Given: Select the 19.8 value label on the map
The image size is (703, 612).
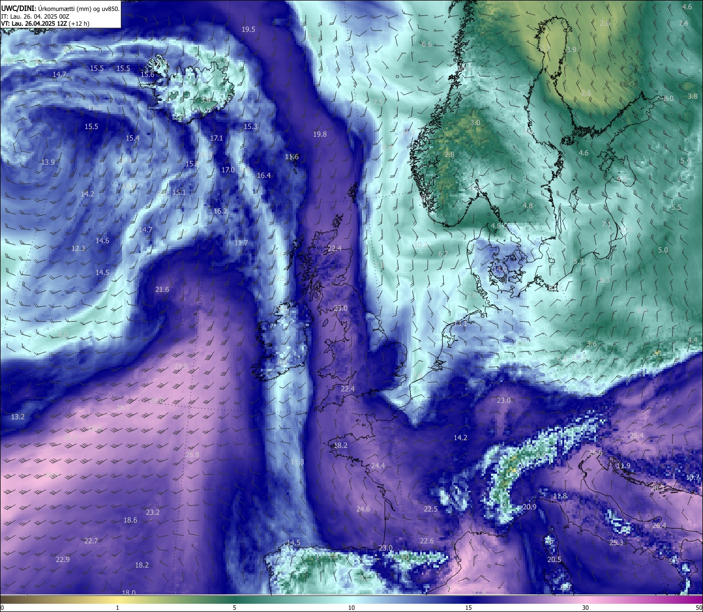Looking at the screenshot, I should coord(320,134).
